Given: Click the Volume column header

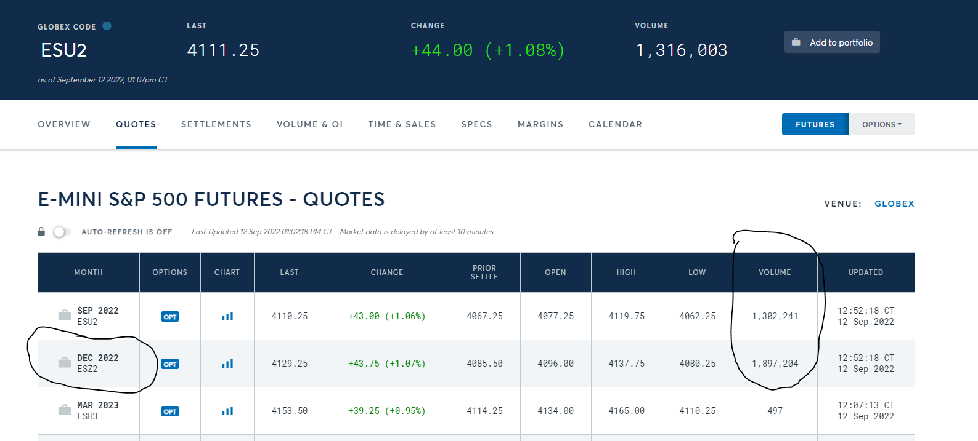Looking at the screenshot, I should [775, 272].
